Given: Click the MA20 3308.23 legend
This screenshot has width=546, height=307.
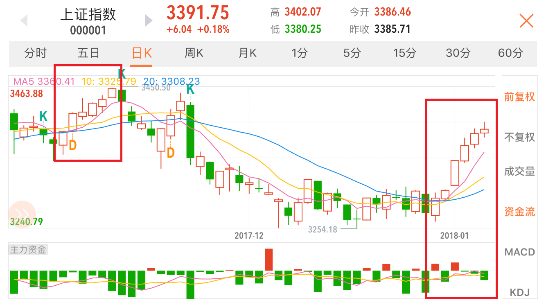Looking at the screenshot, I should (x=172, y=81).
